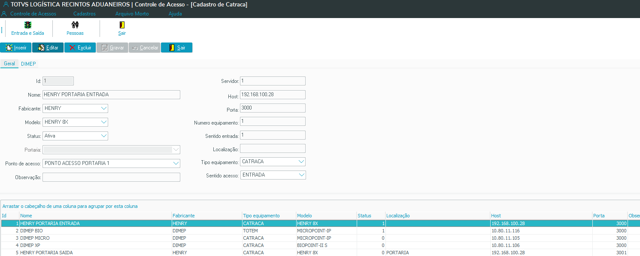Sort by the Modelo column header
640x256 pixels.
(326, 216)
